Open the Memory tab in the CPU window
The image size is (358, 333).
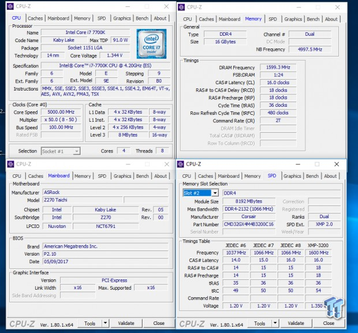pos(82,18)
